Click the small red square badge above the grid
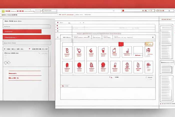 pyautogui.click(x=121, y=44)
